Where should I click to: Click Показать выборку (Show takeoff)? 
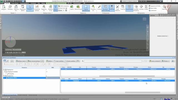70,61
